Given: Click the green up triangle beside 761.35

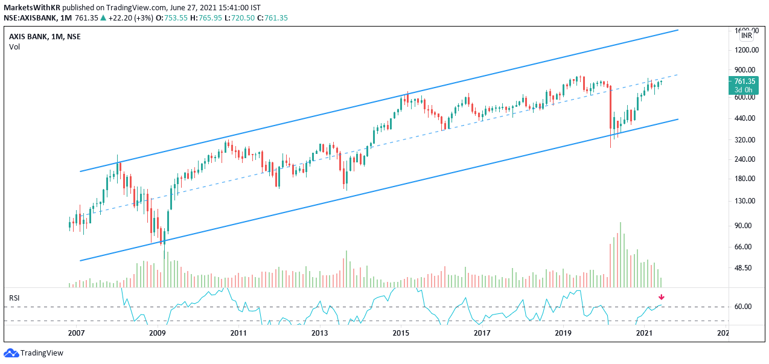Looking at the screenshot, I should tap(103, 18).
